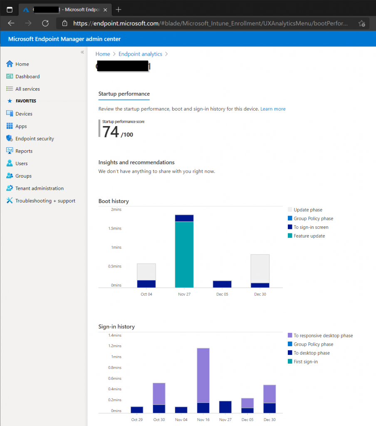
Task: Open the Endpoint security shield icon
Action: (x=10, y=138)
